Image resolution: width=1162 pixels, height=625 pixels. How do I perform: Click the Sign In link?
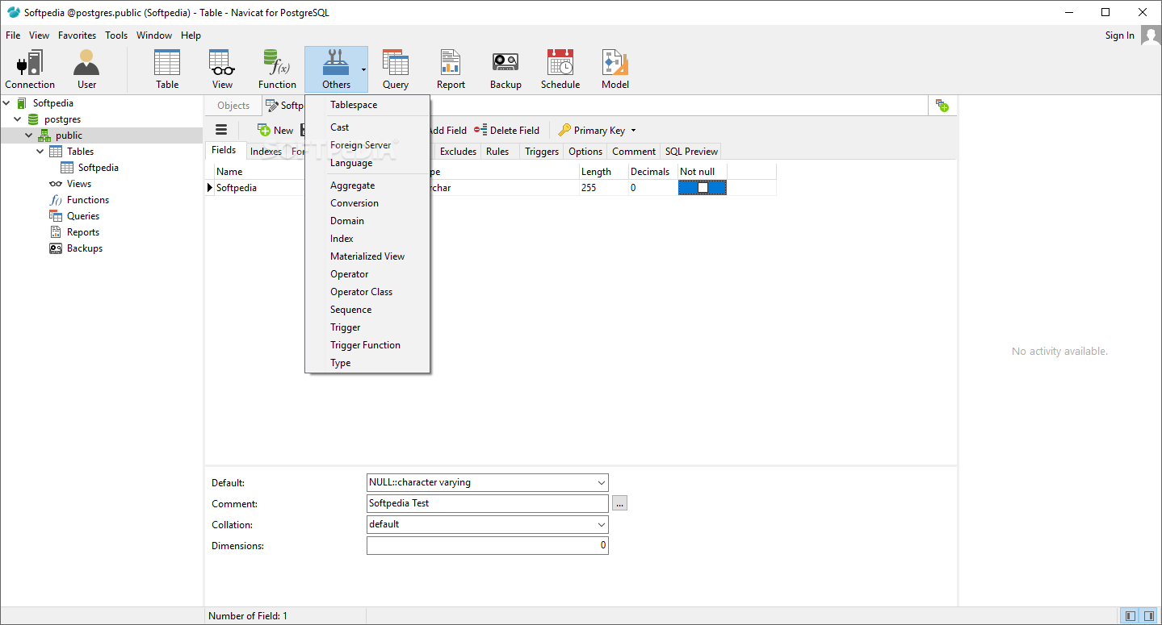click(x=1119, y=35)
